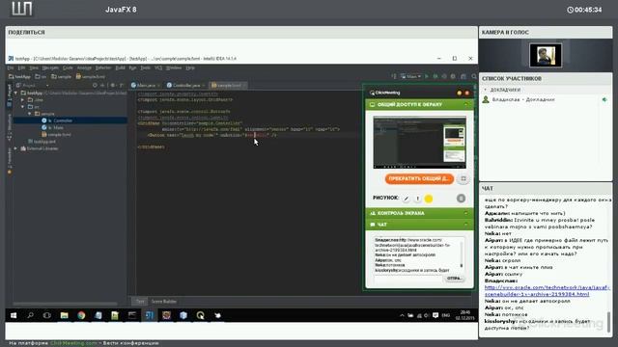The image size is (618, 347).
Task: Click the IntelliJ Debug button in the toolbar
Action: 435,76
